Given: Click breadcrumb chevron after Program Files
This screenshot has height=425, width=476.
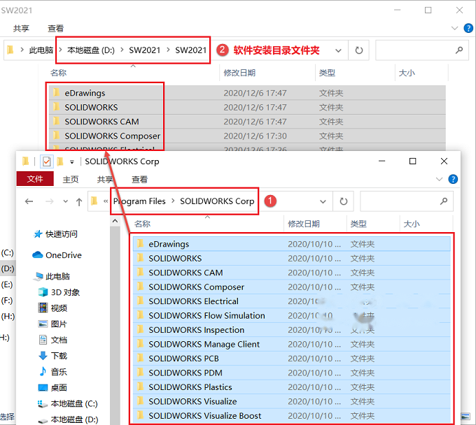Looking at the screenshot, I should pos(173,201).
